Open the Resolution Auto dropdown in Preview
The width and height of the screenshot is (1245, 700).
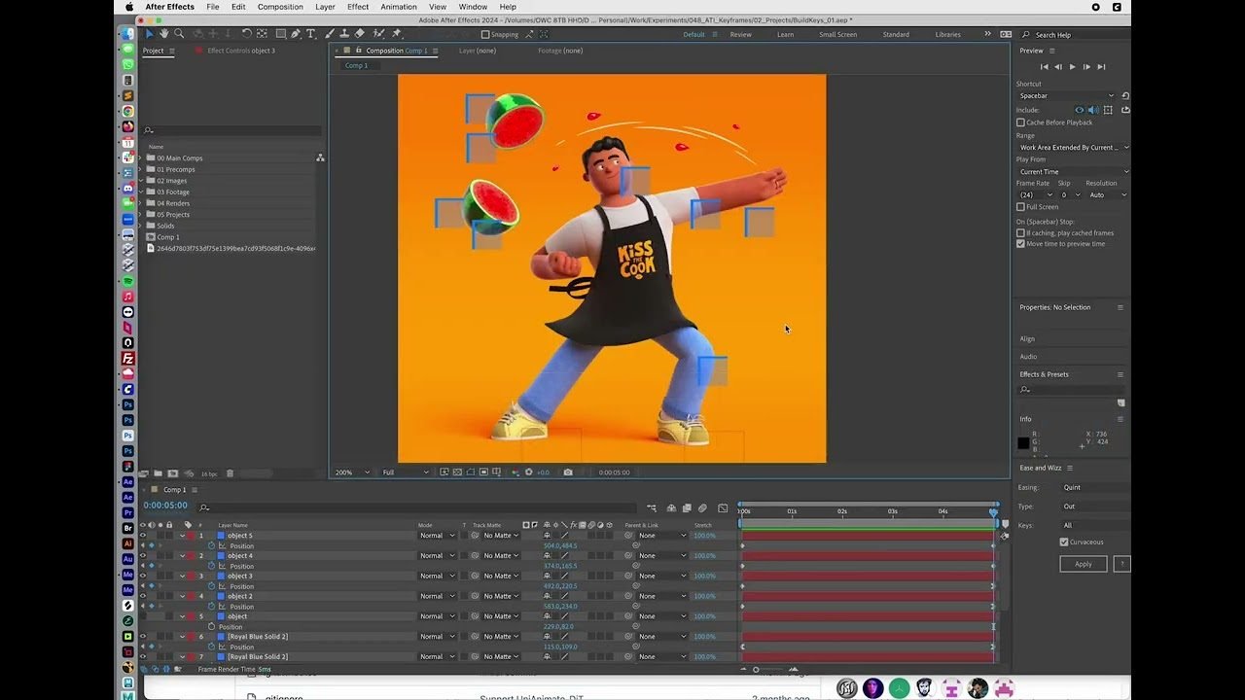click(1107, 194)
